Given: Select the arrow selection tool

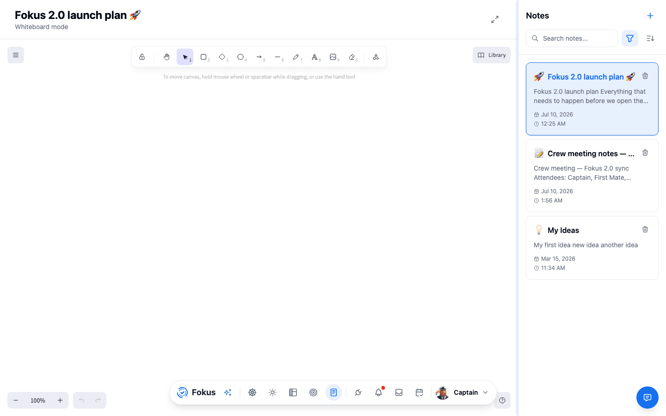Looking at the screenshot, I should point(185,57).
